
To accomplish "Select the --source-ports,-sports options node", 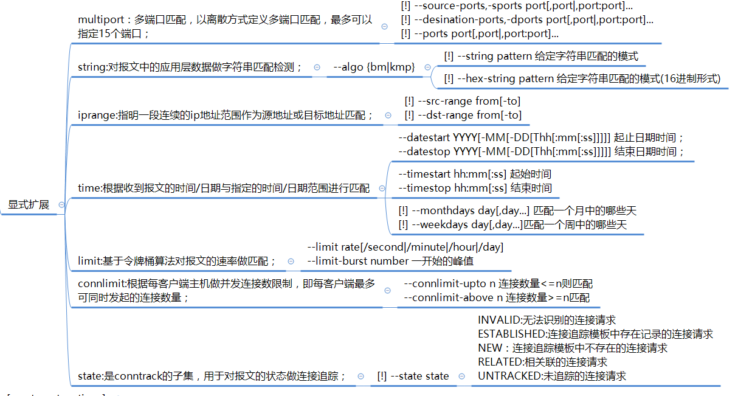I will coord(527,20).
